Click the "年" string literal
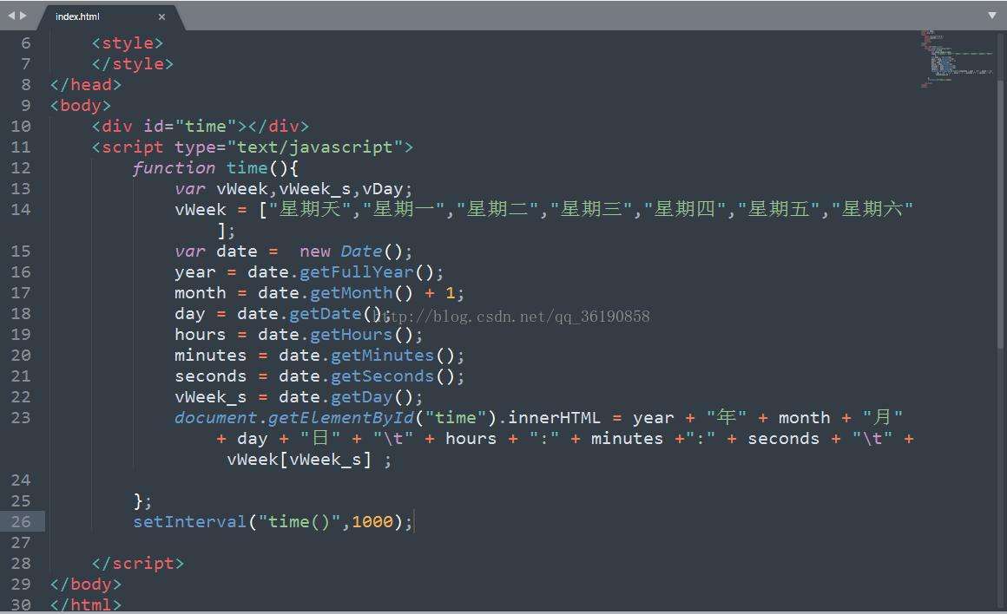The image size is (1007, 614). click(x=727, y=418)
